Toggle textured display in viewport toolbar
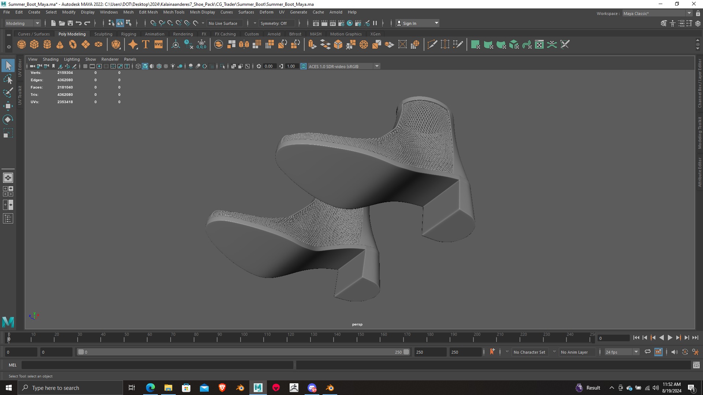The height and width of the screenshot is (395, 703). [166, 66]
